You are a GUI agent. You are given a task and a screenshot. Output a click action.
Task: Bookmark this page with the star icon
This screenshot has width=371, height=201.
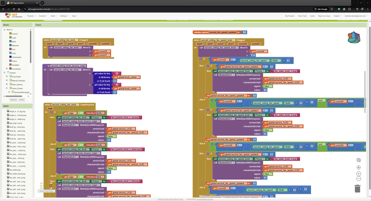click(x=332, y=9)
